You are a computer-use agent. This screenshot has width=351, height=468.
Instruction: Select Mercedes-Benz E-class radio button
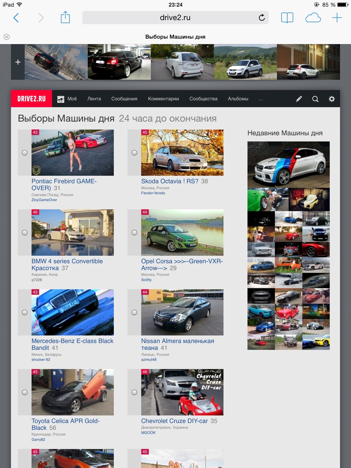pos(24,313)
